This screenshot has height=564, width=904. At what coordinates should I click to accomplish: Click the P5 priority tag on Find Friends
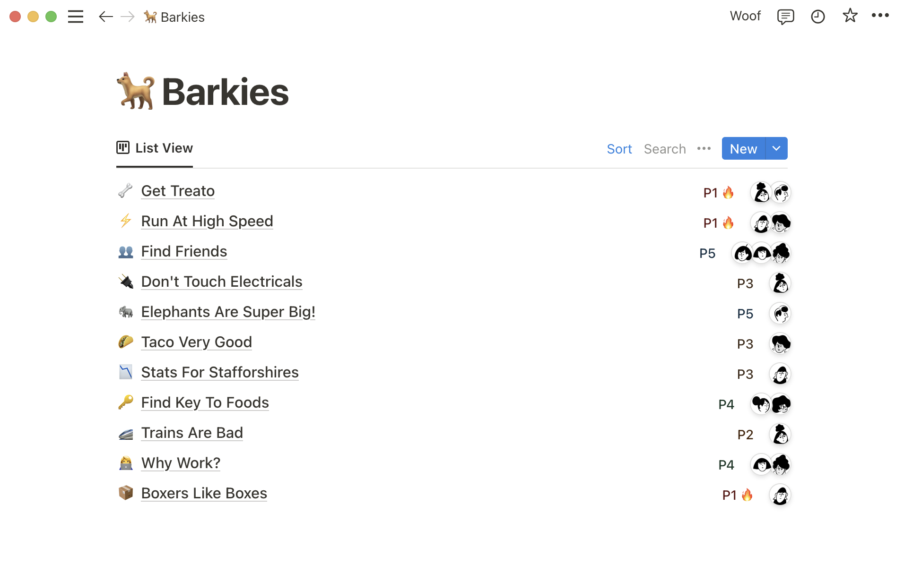(707, 253)
